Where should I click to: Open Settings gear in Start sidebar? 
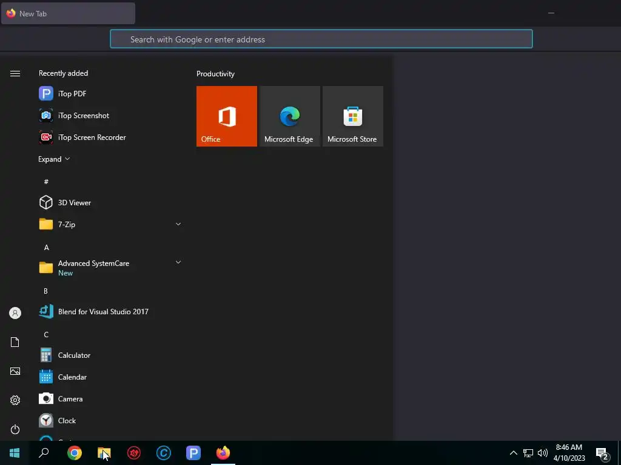[x=15, y=400]
